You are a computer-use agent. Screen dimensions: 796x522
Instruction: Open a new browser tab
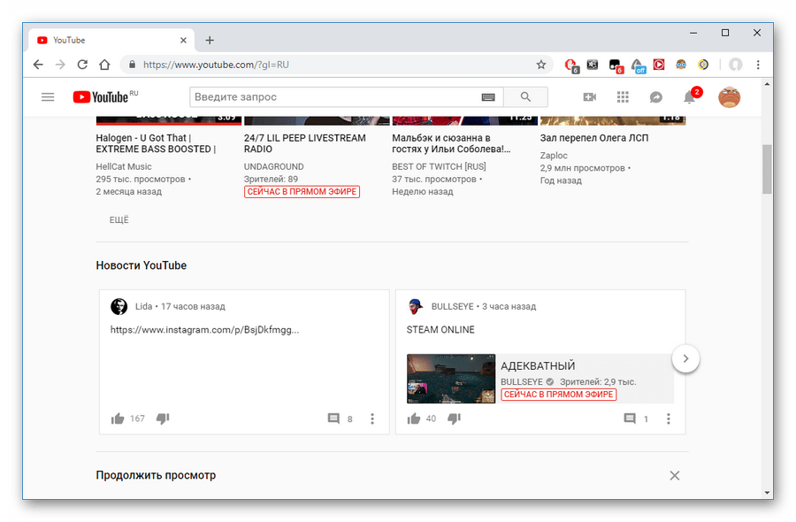point(210,40)
